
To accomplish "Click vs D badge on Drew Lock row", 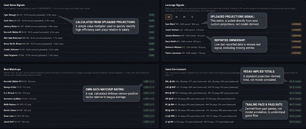I will point(149,116).
